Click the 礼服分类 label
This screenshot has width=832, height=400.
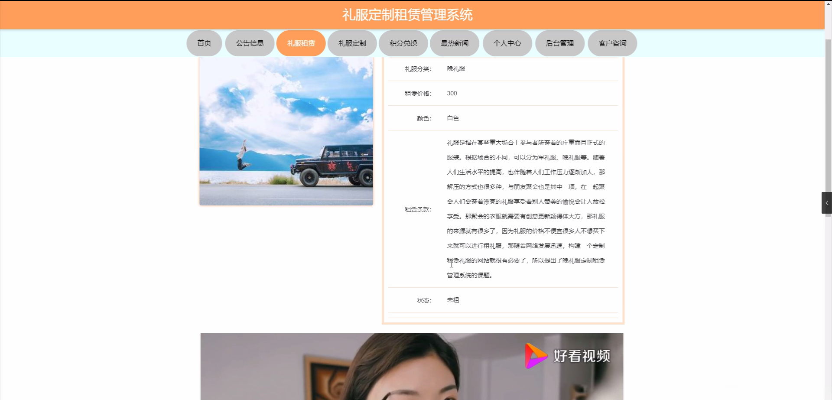coord(418,69)
